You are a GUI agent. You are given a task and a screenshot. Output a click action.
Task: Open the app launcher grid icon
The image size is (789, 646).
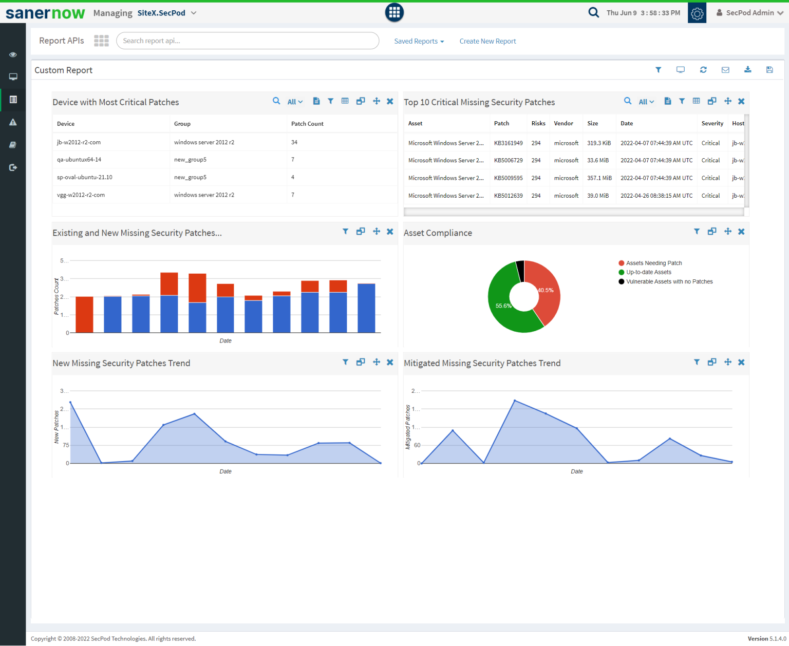[394, 12]
